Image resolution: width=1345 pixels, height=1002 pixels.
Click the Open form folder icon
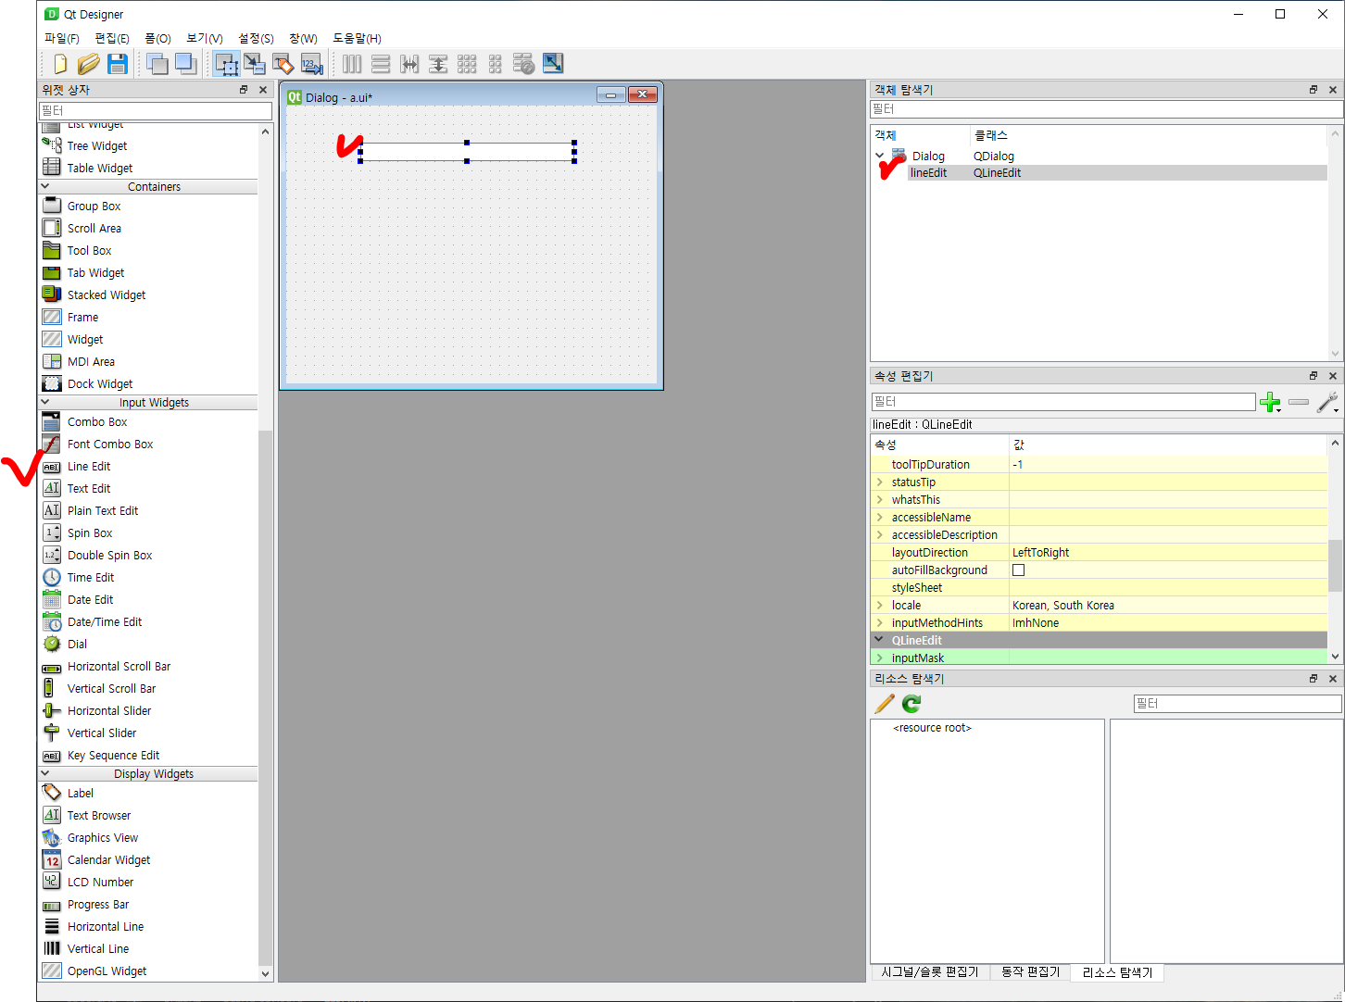[x=89, y=64]
